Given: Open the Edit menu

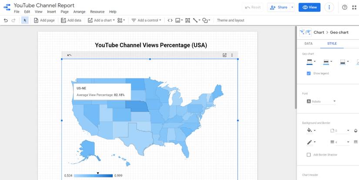Looking at the screenshot, I should [27, 12].
